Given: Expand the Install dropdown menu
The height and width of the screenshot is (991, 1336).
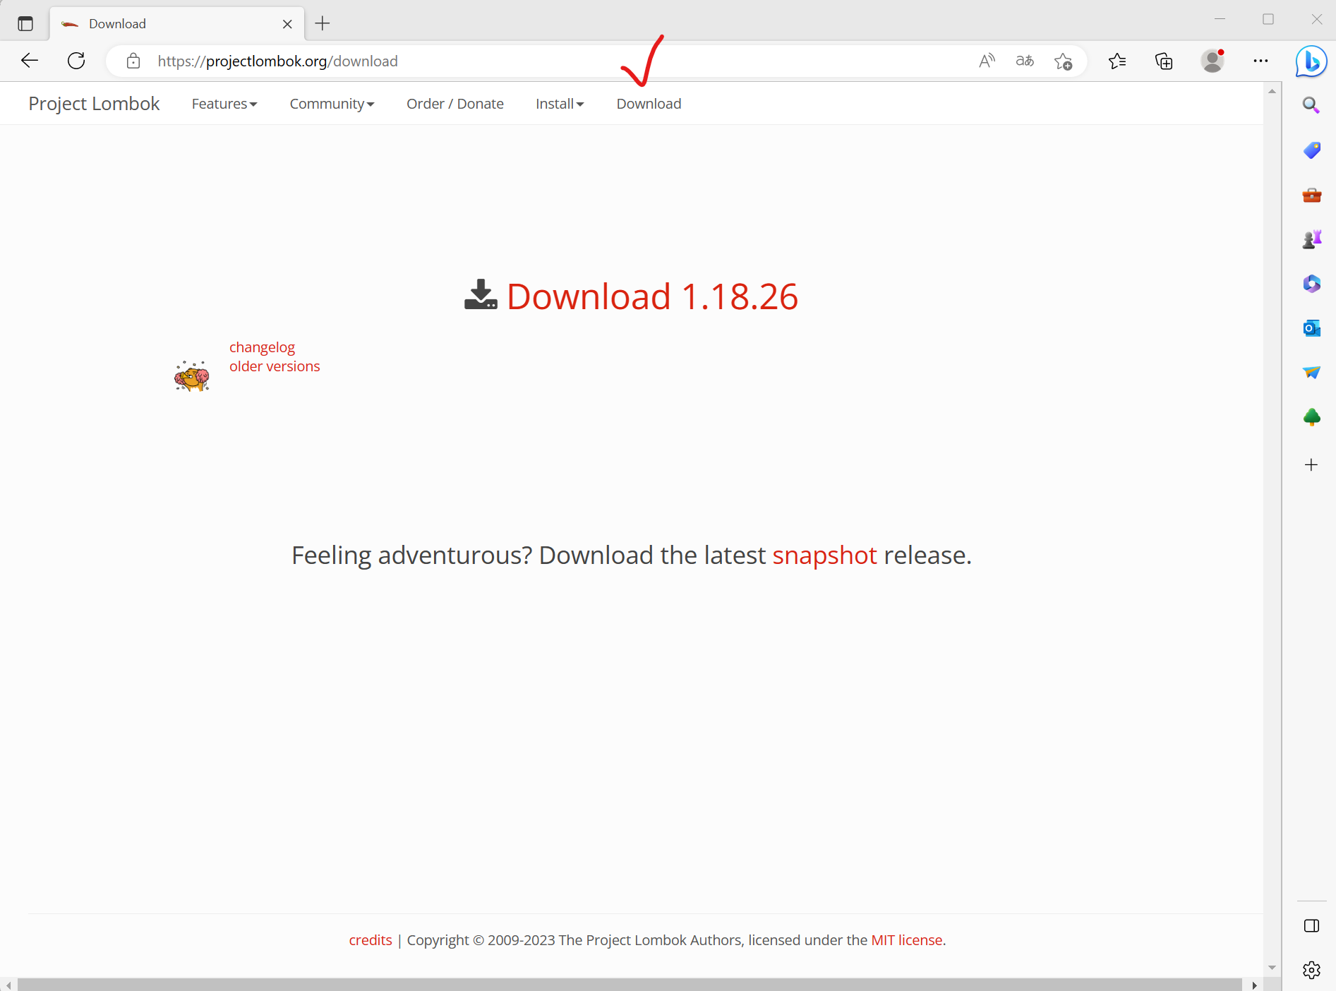Looking at the screenshot, I should pyautogui.click(x=560, y=104).
